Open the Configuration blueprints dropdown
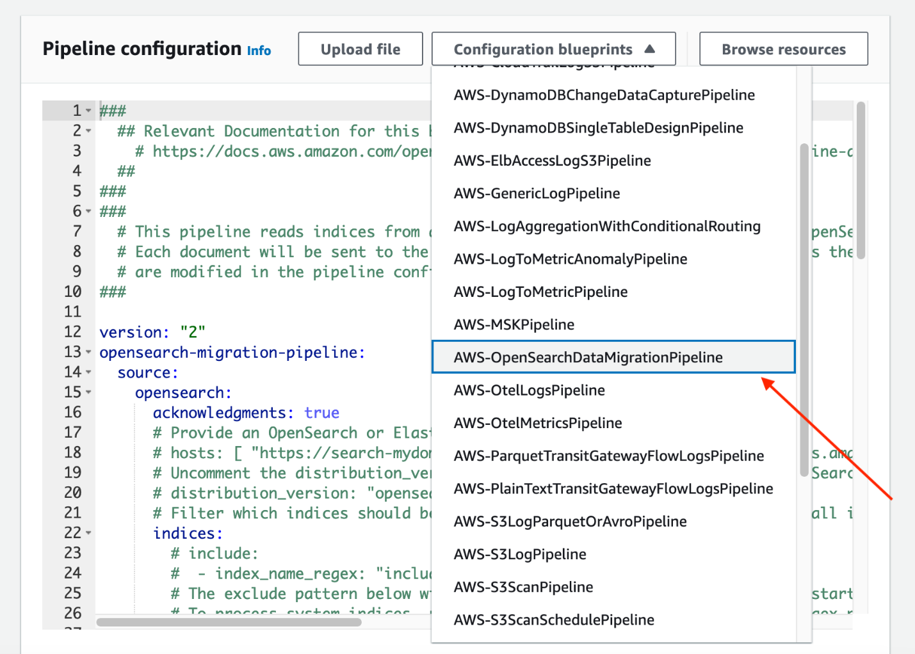915x654 pixels. point(554,49)
